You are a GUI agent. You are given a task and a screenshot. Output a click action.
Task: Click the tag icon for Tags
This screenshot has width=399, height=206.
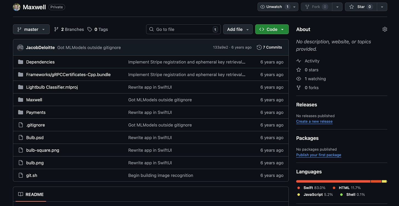tap(90, 29)
